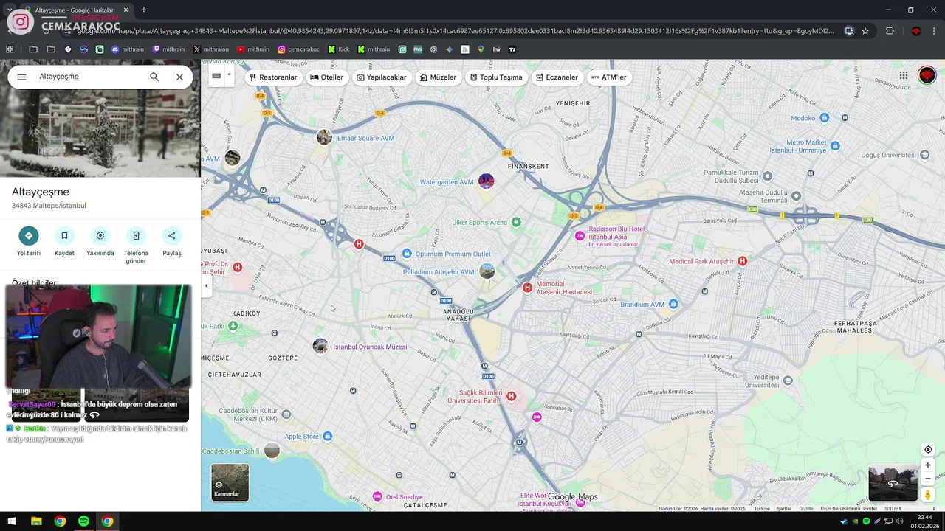This screenshot has width=945, height=531.
Task: Click the Optimum Premium Outlet marker
Action: (407, 254)
